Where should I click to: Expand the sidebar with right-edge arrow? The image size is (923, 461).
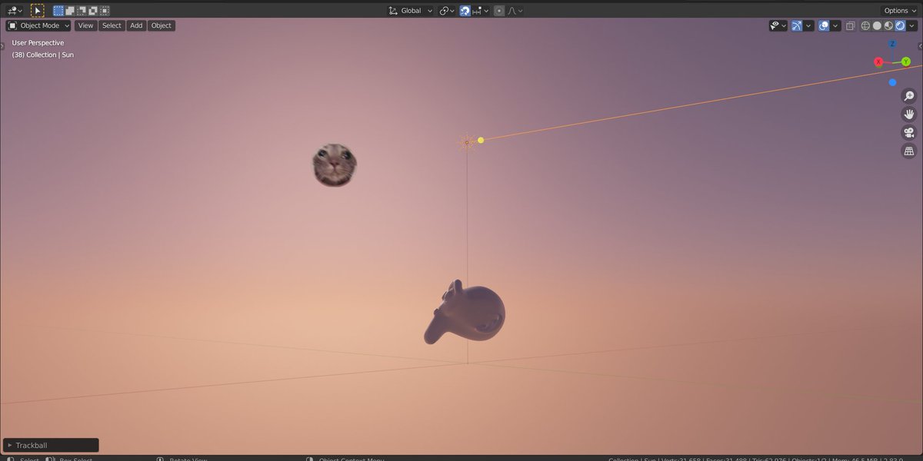[x=920, y=46]
